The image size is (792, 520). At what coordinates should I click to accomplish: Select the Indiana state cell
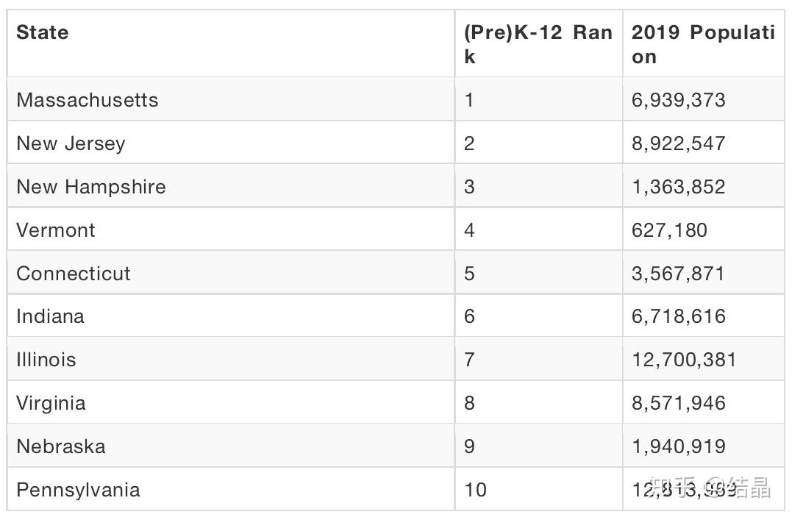pyautogui.click(x=50, y=316)
